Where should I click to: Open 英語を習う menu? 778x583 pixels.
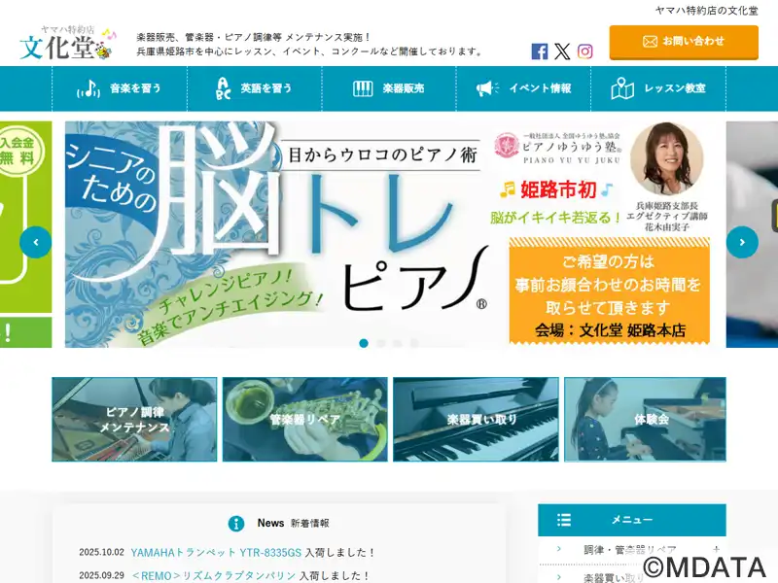click(x=255, y=88)
